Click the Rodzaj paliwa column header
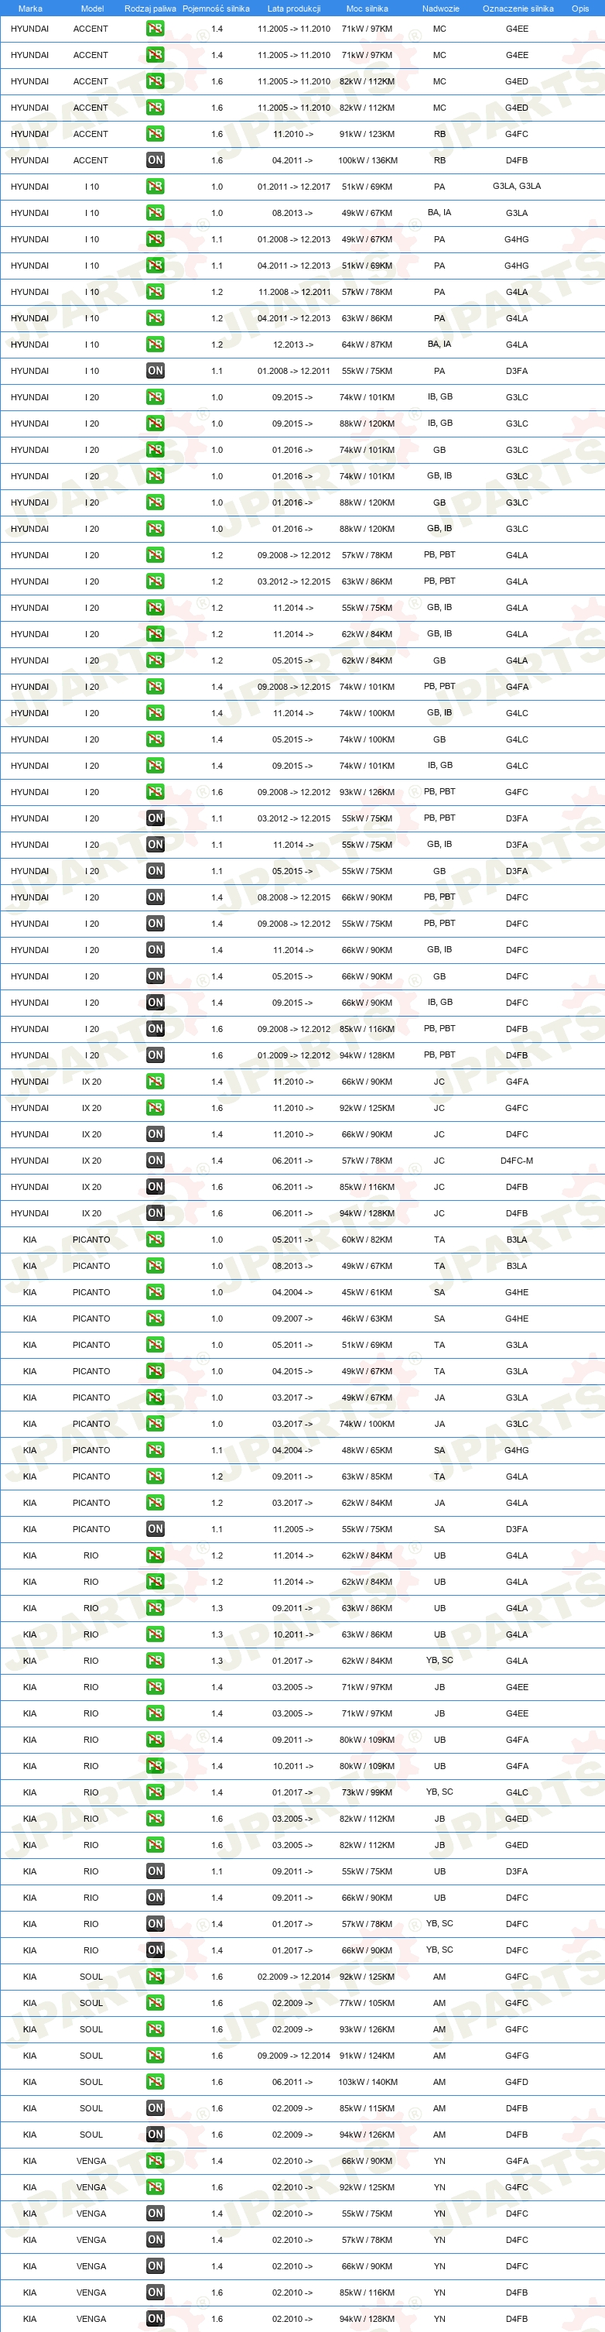The image size is (605, 2332). (x=151, y=9)
